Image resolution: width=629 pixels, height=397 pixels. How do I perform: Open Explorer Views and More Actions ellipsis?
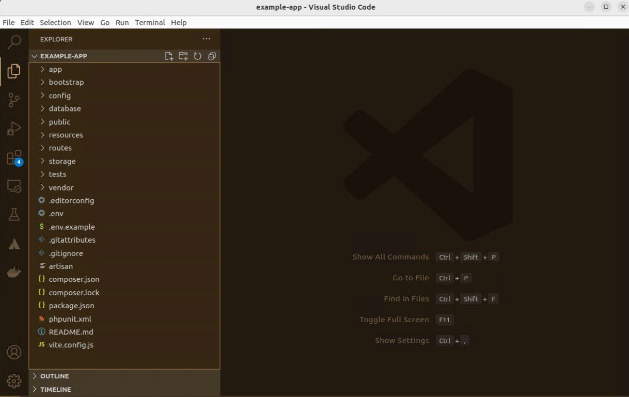point(207,39)
